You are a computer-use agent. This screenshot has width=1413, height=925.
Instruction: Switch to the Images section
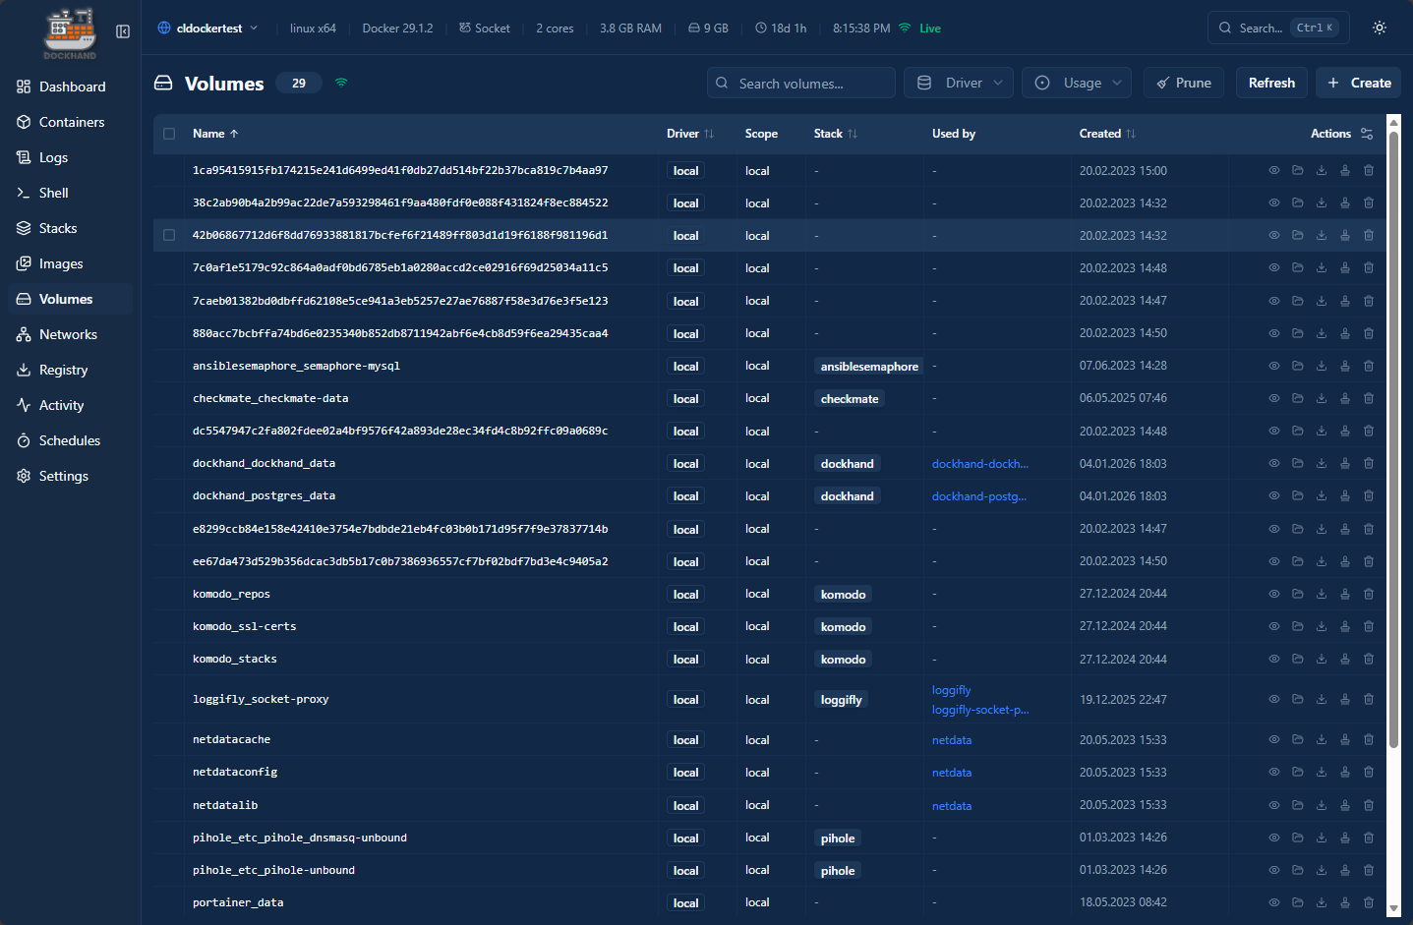pos(64,263)
